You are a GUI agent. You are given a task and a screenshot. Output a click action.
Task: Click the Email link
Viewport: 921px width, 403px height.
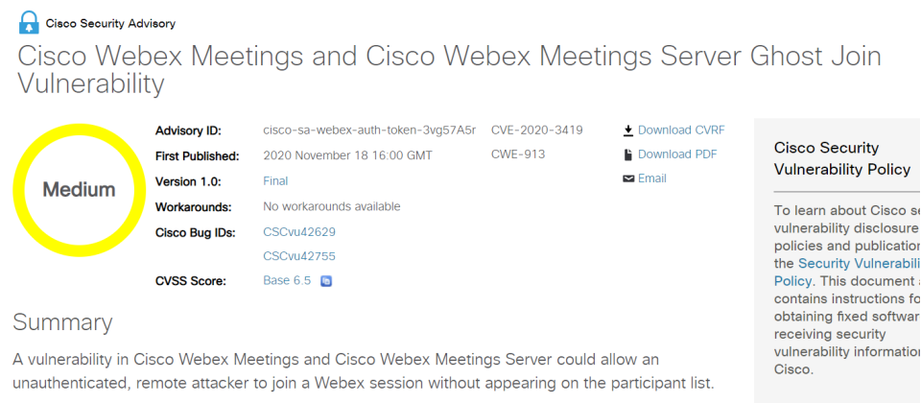pos(652,178)
